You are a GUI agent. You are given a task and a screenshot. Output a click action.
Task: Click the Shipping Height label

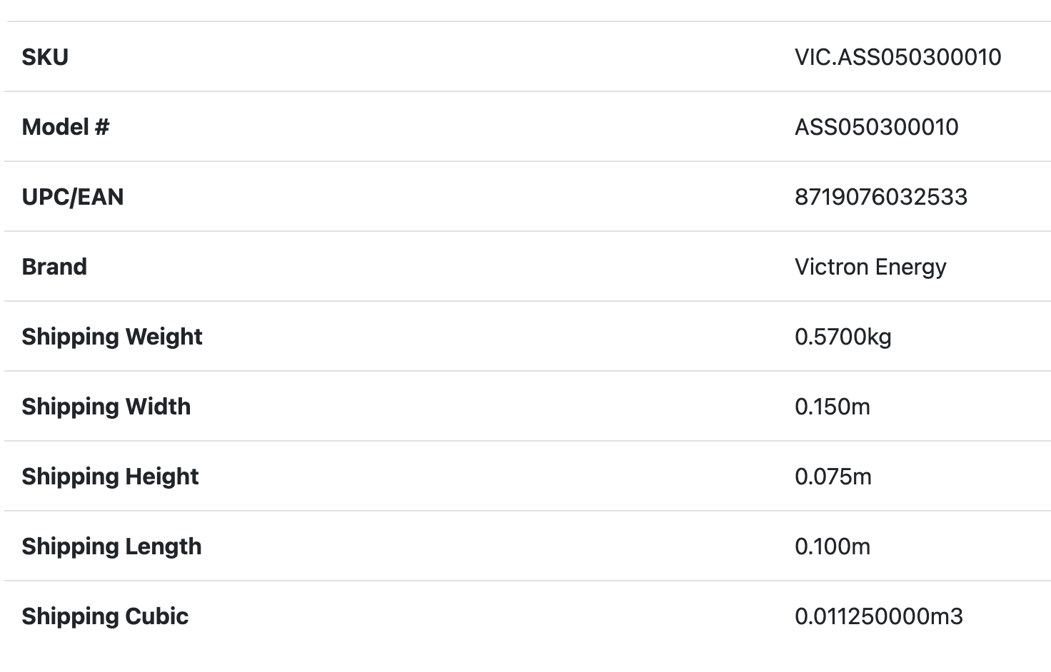(x=110, y=477)
